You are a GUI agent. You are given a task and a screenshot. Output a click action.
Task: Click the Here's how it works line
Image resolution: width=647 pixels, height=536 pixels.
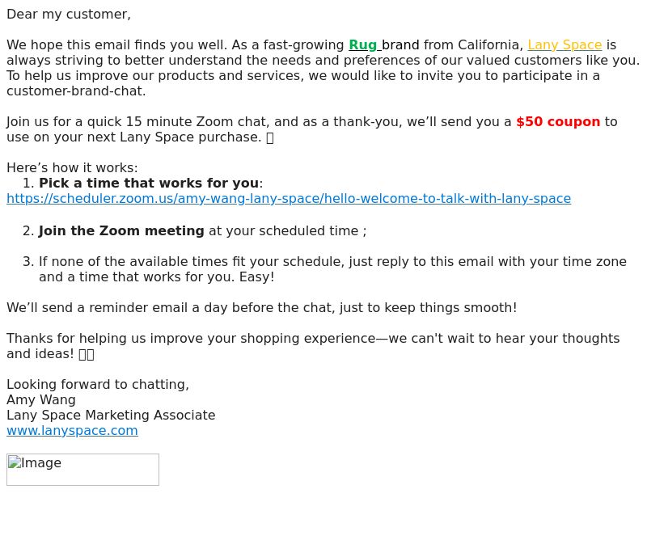(72, 168)
